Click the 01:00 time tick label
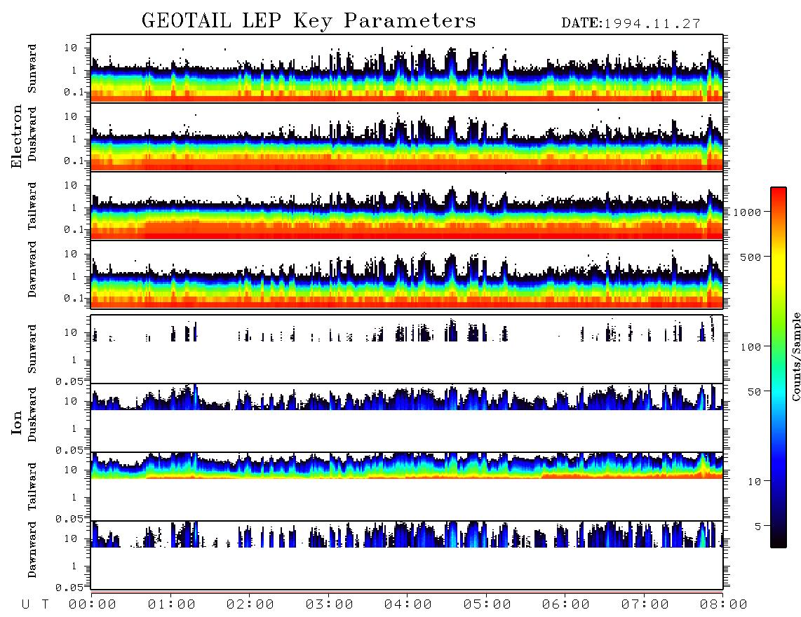Image resolution: width=801 pixels, height=617 pixels. point(172,604)
